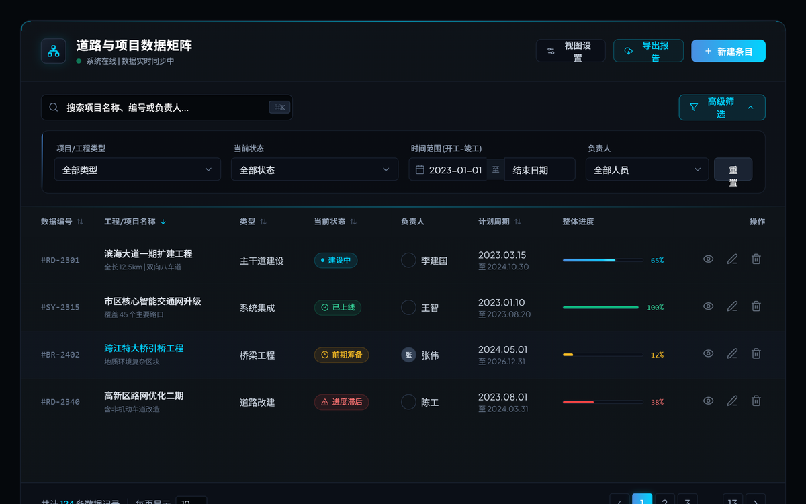Viewport: 806px width, 504px height.
Task: Sort by 工程/项目名称 column arrow
Action: [163, 222]
